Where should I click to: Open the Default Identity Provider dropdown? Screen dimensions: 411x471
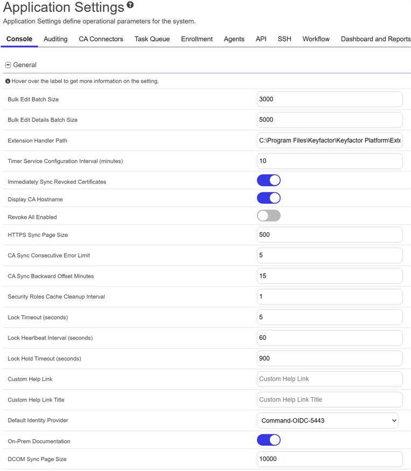pyautogui.click(x=328, y=420)
